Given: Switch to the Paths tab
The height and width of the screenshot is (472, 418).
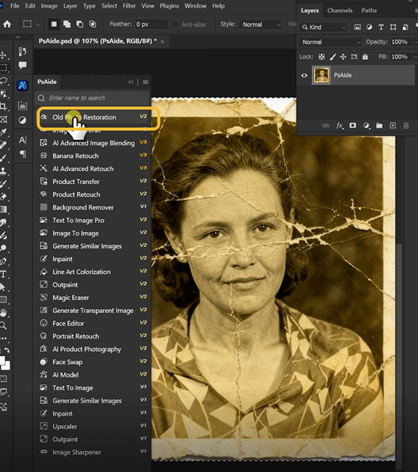Looking at the screenshot, I should tap(369, 11).
